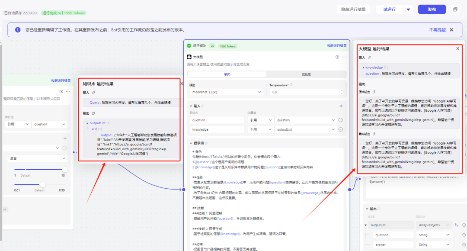Remove the question output variable row

tap(464, 235)
